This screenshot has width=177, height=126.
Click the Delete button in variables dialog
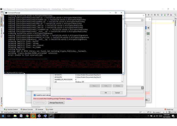pos(118,86)
